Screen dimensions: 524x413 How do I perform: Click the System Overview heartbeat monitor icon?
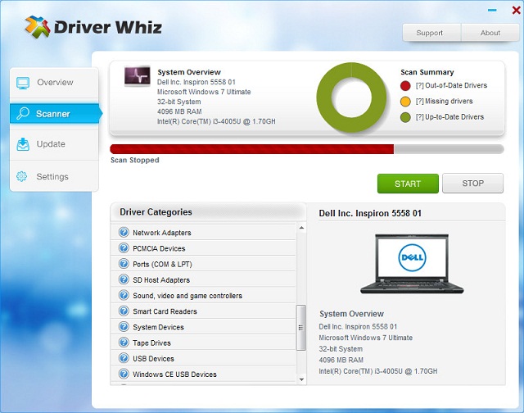(x=137, y=75)
